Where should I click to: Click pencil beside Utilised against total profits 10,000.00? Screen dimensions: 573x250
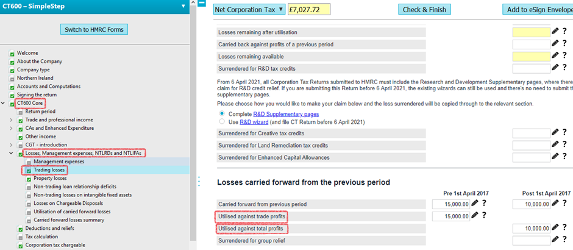click(x=555, y=228)
